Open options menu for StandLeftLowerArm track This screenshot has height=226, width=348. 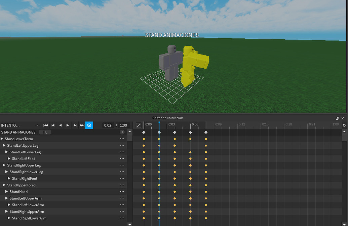(122, 205)
